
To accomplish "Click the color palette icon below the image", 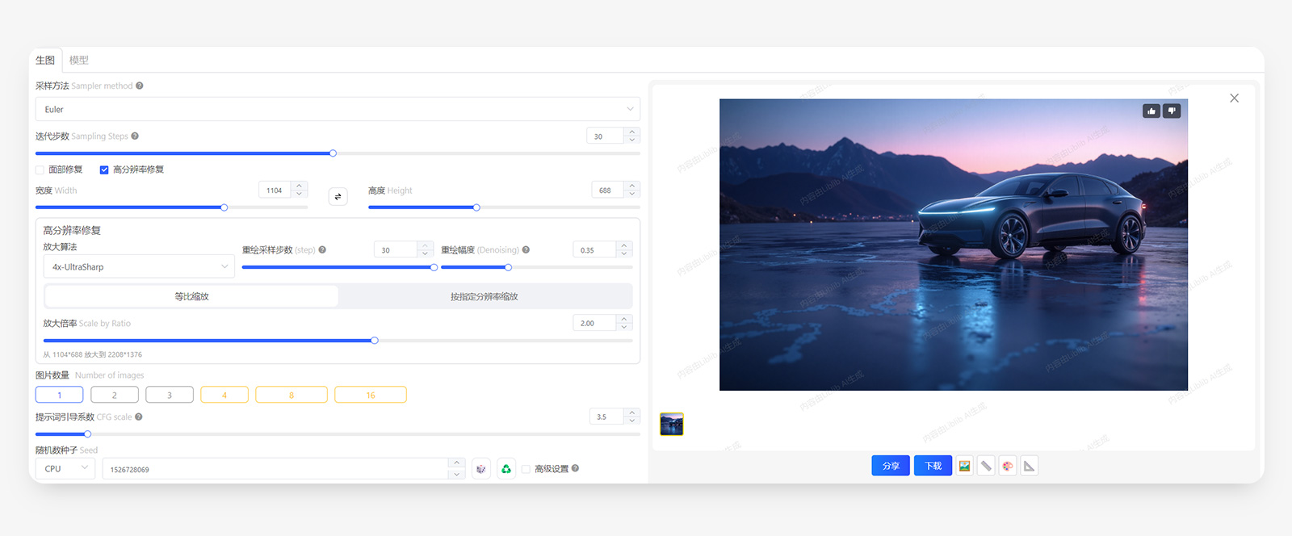I will [x=1007, y=466].
